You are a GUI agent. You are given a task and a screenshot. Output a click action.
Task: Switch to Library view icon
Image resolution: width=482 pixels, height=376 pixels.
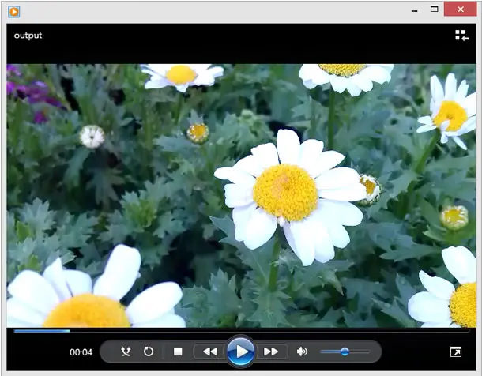click(461, 36)
